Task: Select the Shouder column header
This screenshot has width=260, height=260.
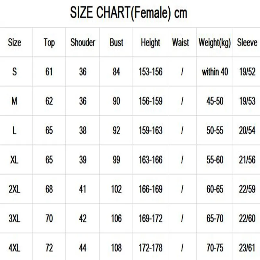Action: pos(83,42)
